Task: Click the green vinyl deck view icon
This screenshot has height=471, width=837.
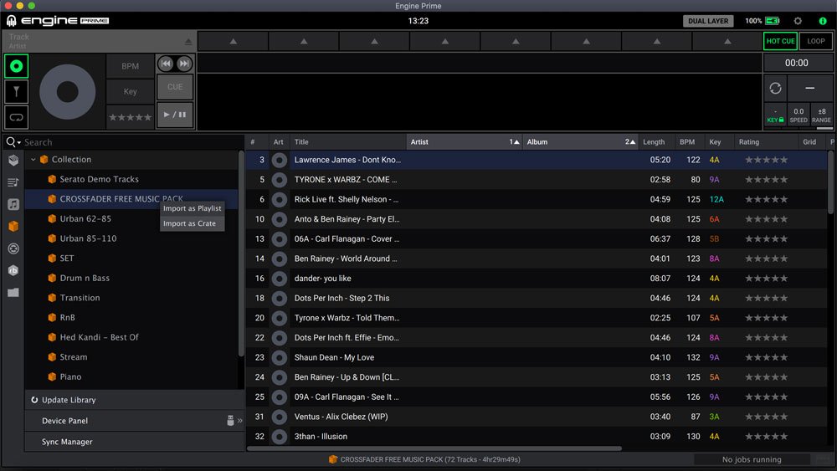Action: 17,66
